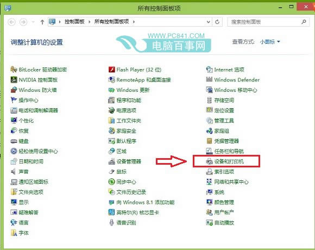Click the 设备和打印机 printer icon

(209, 161)
